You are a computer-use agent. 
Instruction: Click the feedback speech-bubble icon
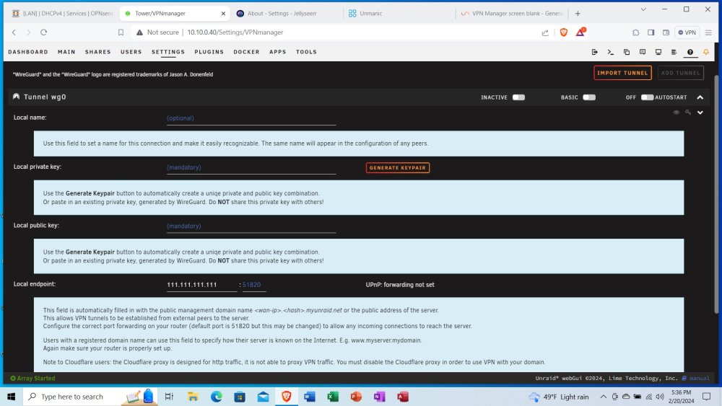coord(643,52)
